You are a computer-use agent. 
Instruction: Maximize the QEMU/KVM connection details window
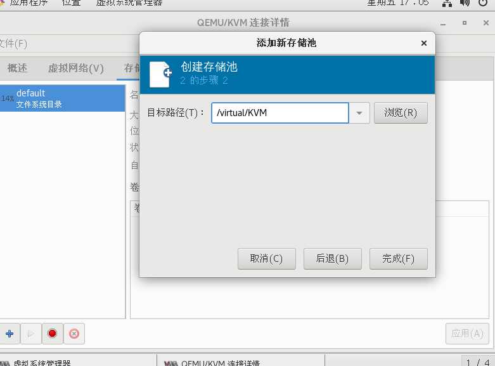[x=465, y=23]
